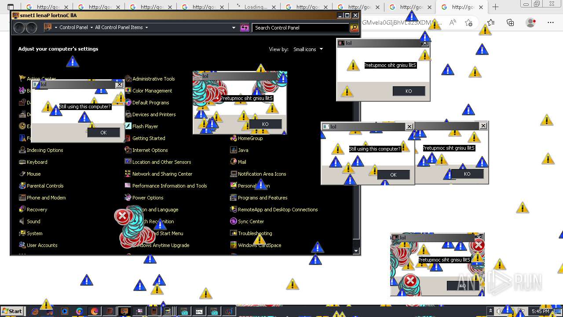The image size is (563, 317).
Task: Launch Internet Explorer from the taskbar
Action: tap(35, 311)
